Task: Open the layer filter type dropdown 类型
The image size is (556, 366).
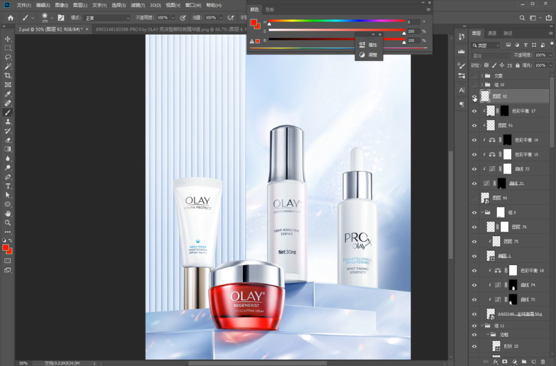Action: pyautogui.click(x=485, y=45)
